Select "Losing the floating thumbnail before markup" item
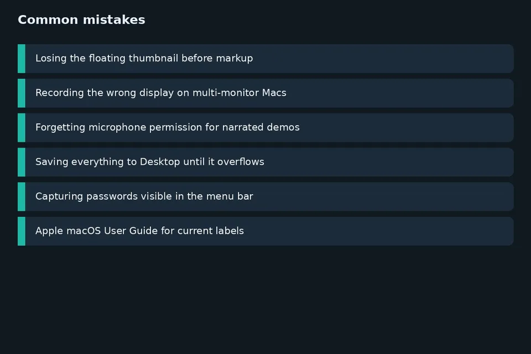 point(265,59)
